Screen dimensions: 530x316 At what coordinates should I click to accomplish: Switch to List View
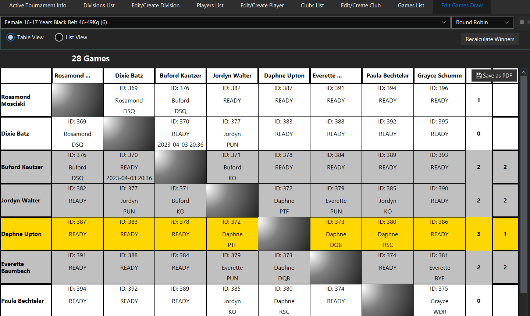[59, 37]
